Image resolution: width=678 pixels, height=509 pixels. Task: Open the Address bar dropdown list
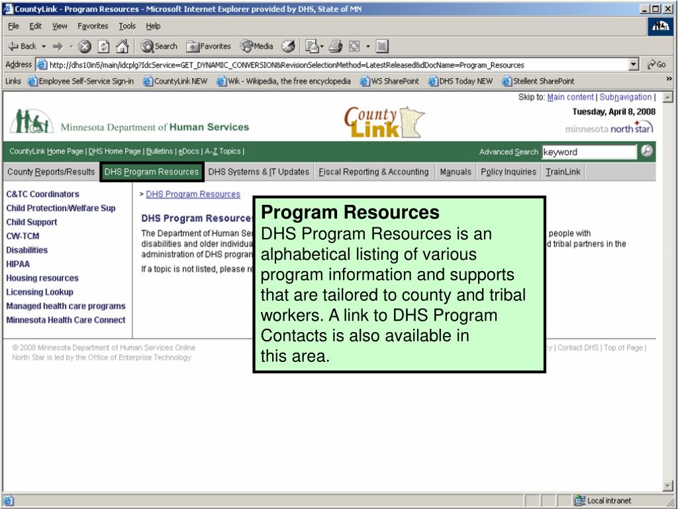click(x=634, y=64)
